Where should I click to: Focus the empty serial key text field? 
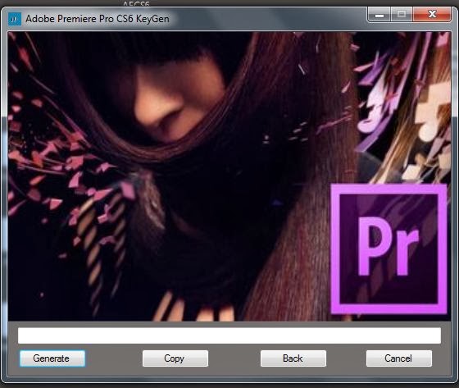coord(229,336)
